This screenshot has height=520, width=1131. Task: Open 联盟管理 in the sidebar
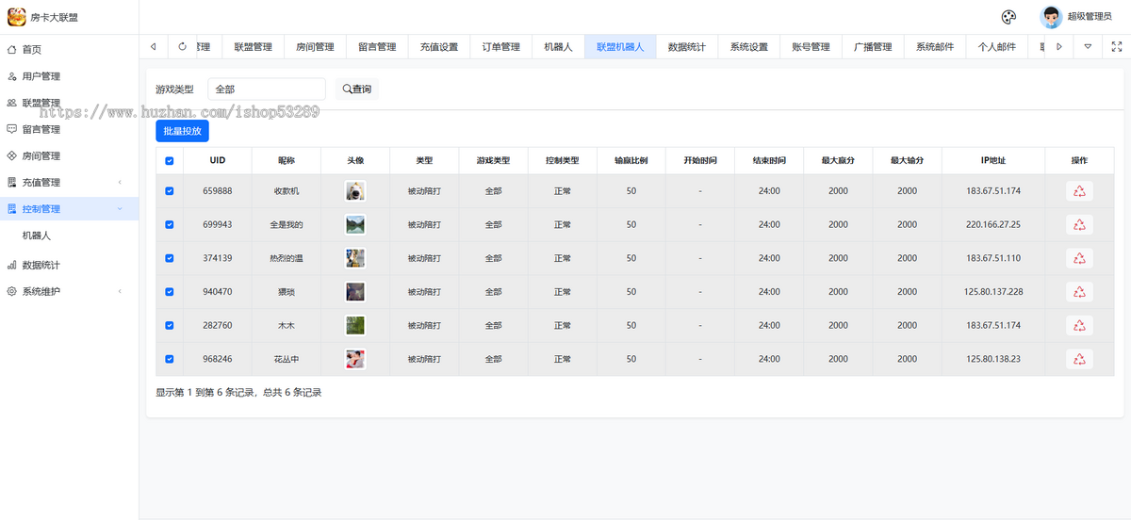click(x=69, y=103)
